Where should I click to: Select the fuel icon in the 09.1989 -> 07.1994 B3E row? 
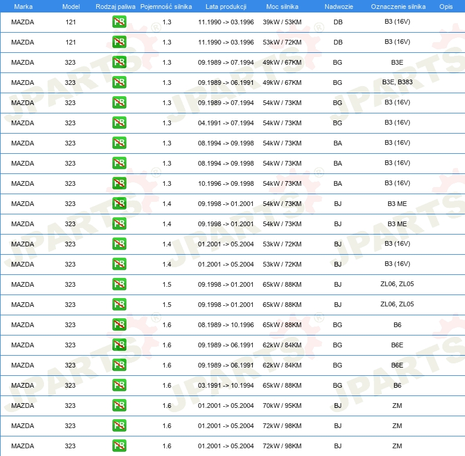(119, 62)
